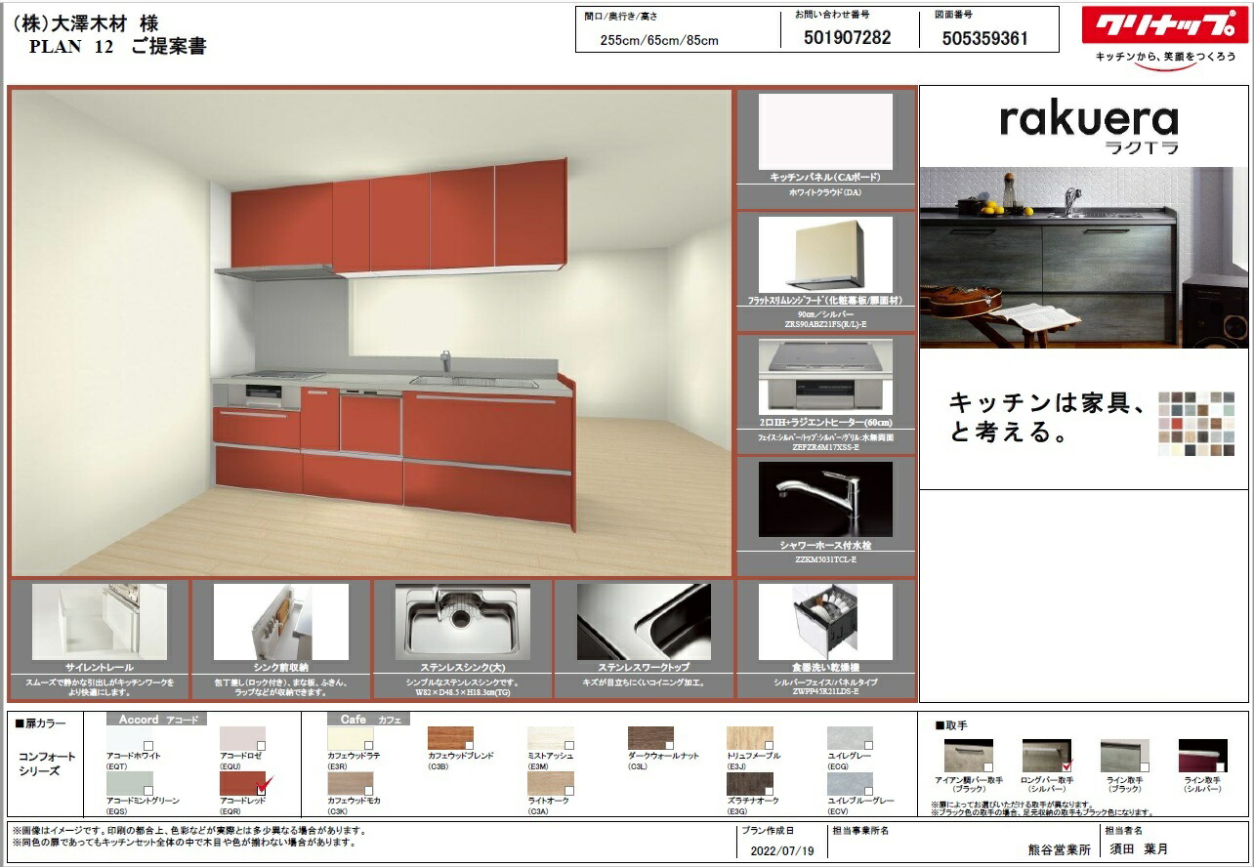This screenshot has width=1254, height=867.
Task: Click the model code ZWPP45R21LDS-E
Action: (x=825, y=690)
